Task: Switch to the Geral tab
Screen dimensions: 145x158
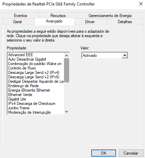Action: [x=17, y=22]
